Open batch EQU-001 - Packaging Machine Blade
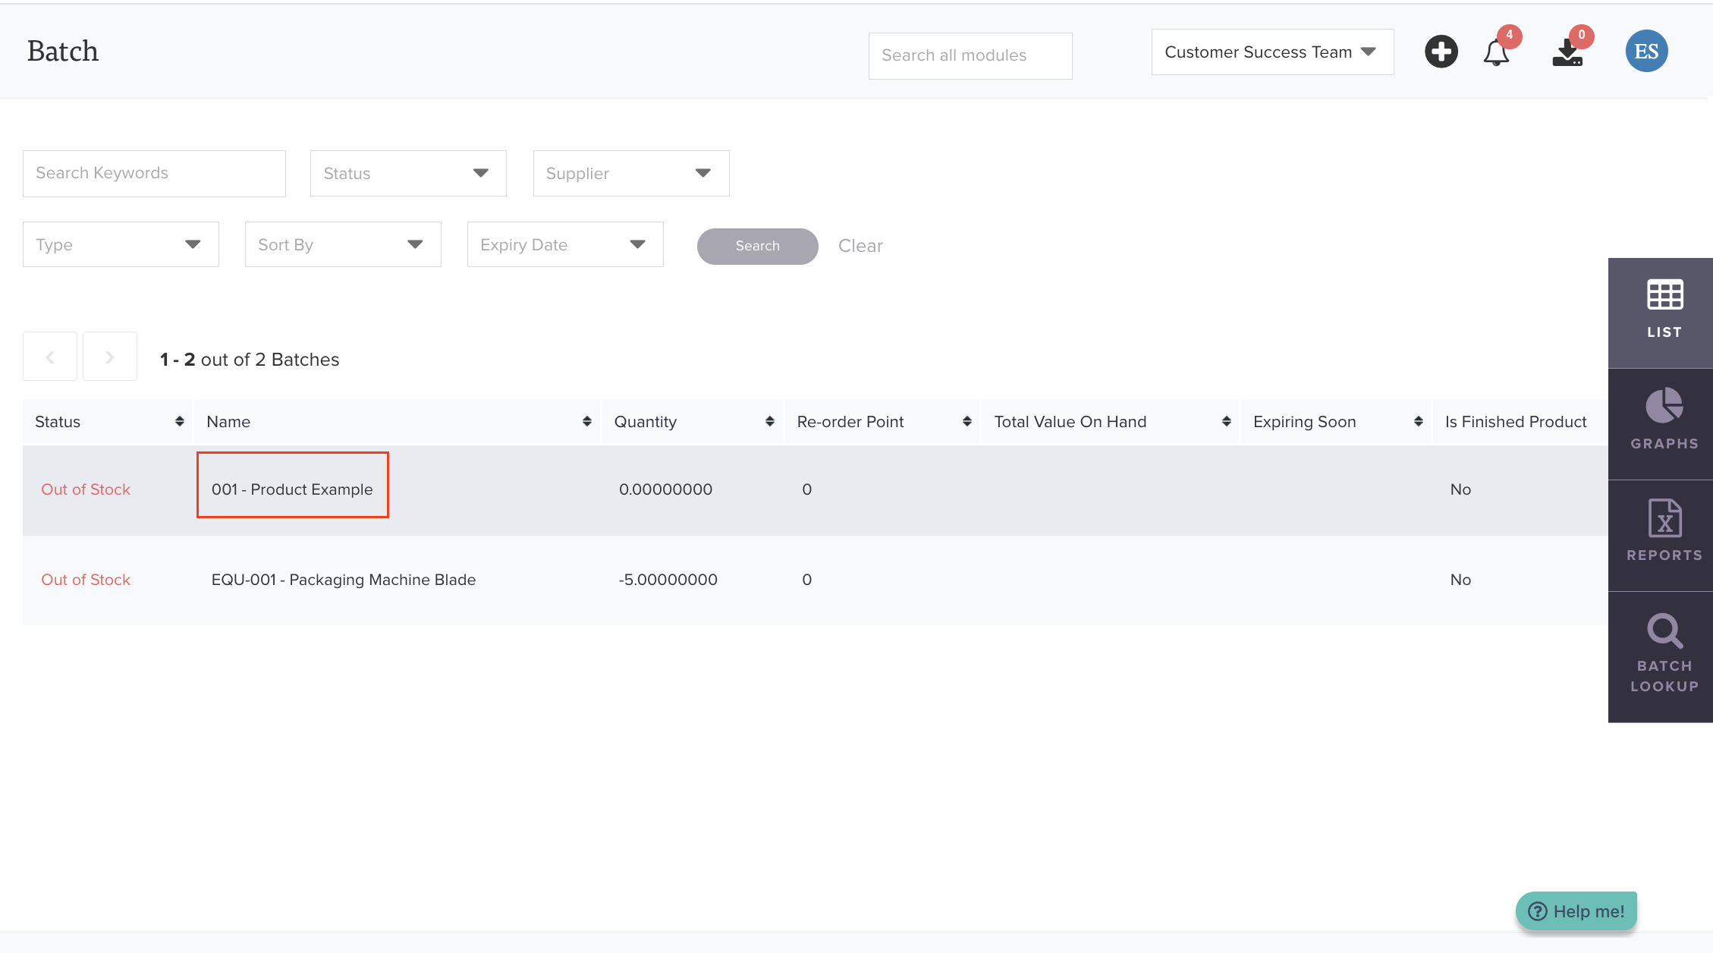 [344, 580]
